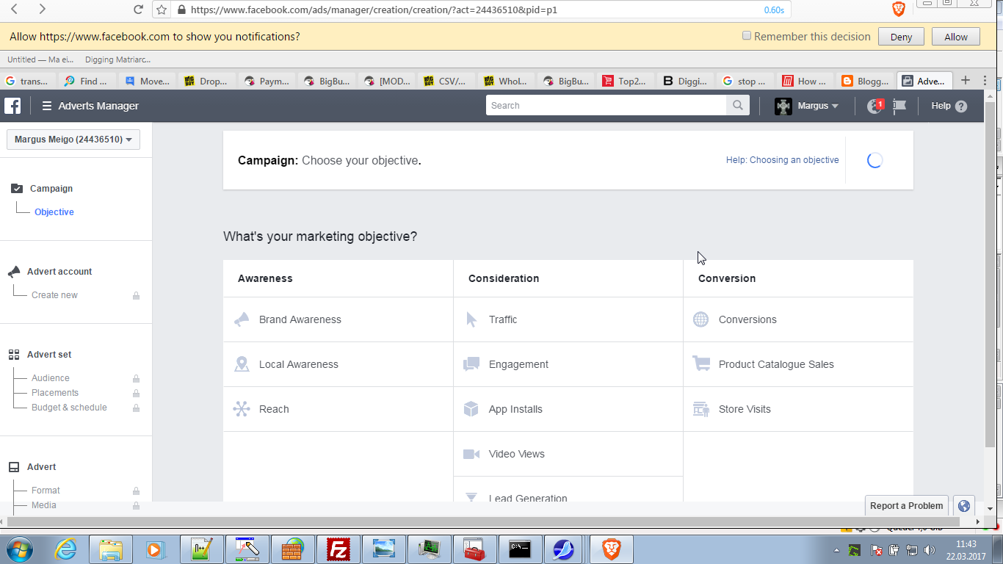Click the Windows Start button
The height and width of the screenshot is (564, 1003).
19,549
